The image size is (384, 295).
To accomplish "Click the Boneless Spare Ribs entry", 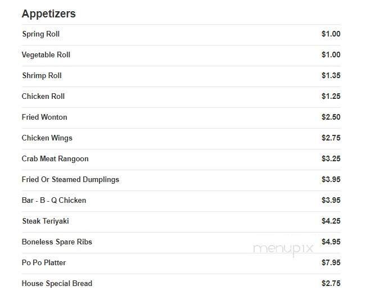I will [x=57, y=242].
